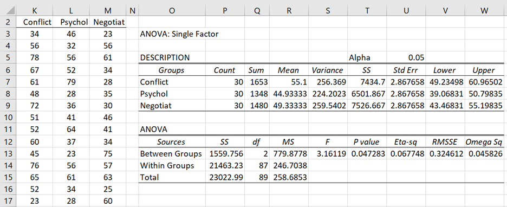Viewport: 507px width, 207px height.
Task: Select the Negotiat column heading cell
Action: click(108, 22)
